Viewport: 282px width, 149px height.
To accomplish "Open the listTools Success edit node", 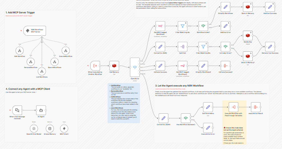I will [160, 66].
